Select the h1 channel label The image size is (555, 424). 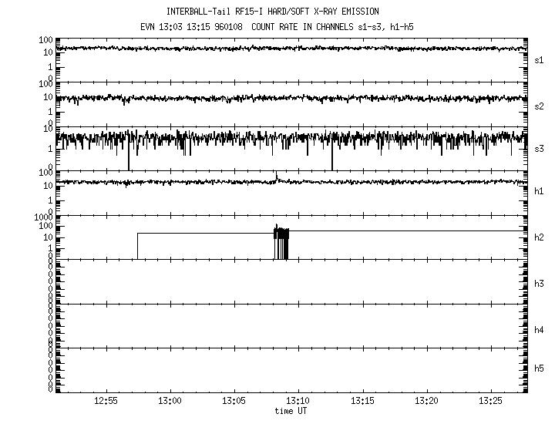pos(540,191)
